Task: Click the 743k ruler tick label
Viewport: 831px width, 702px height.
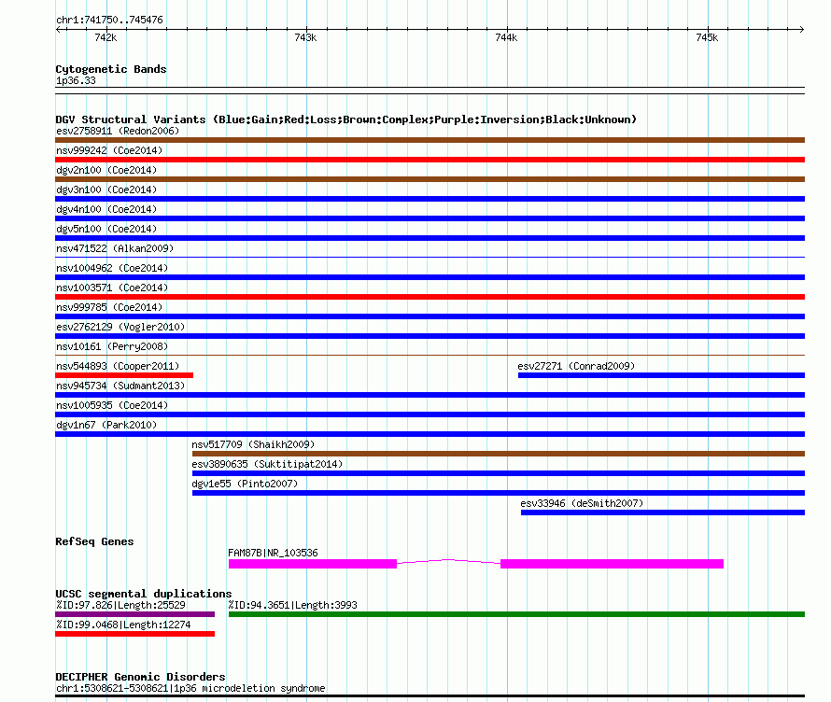Action: pyautogui.click(x=306, y=37)
